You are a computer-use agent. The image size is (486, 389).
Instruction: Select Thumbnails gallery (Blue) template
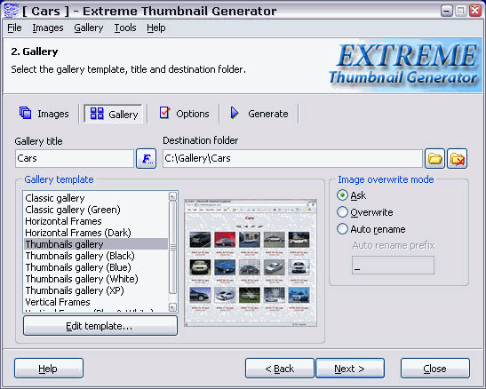[96, 267]
